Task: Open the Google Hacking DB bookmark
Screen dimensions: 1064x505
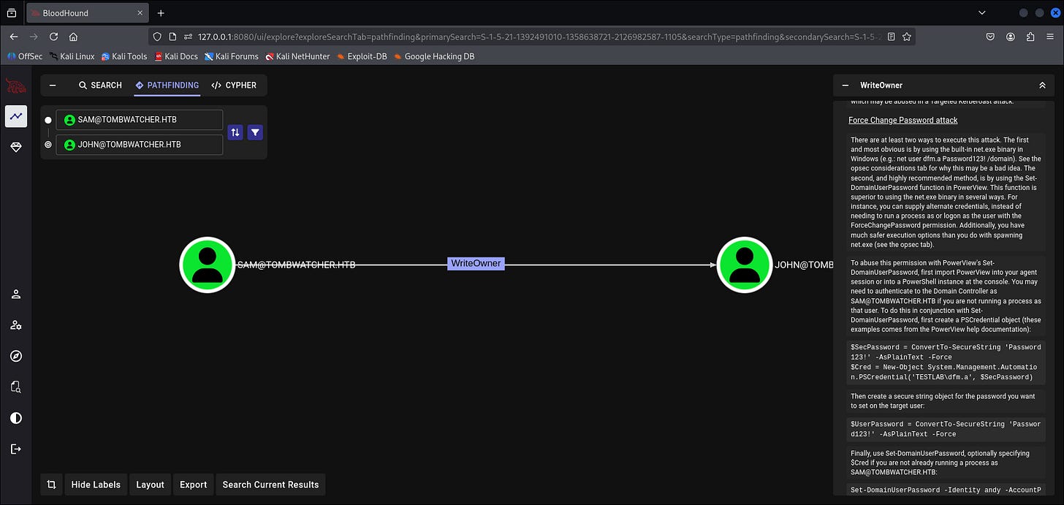Action: click(434, 56)
